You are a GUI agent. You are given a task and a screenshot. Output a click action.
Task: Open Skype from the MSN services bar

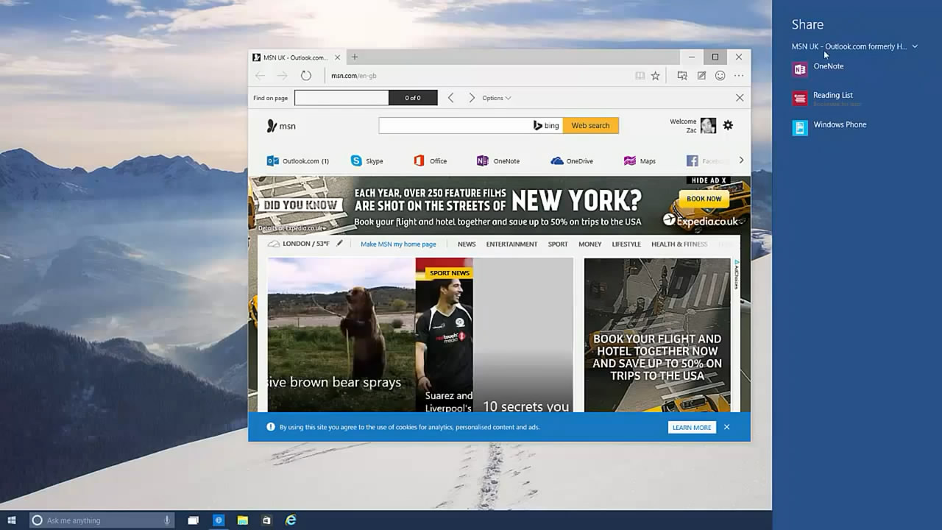click(368, 160)
